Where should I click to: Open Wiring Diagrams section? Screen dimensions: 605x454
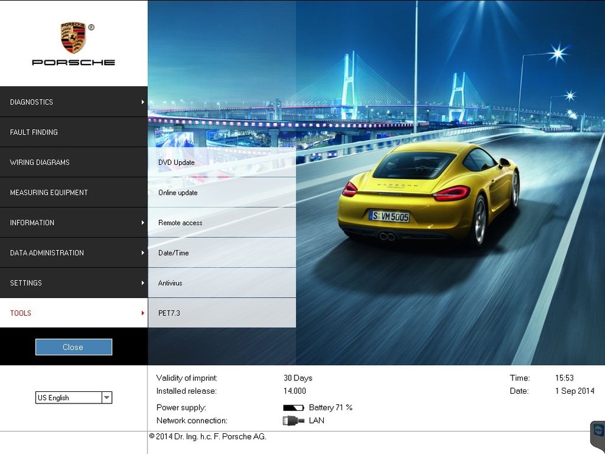(74, 162)
